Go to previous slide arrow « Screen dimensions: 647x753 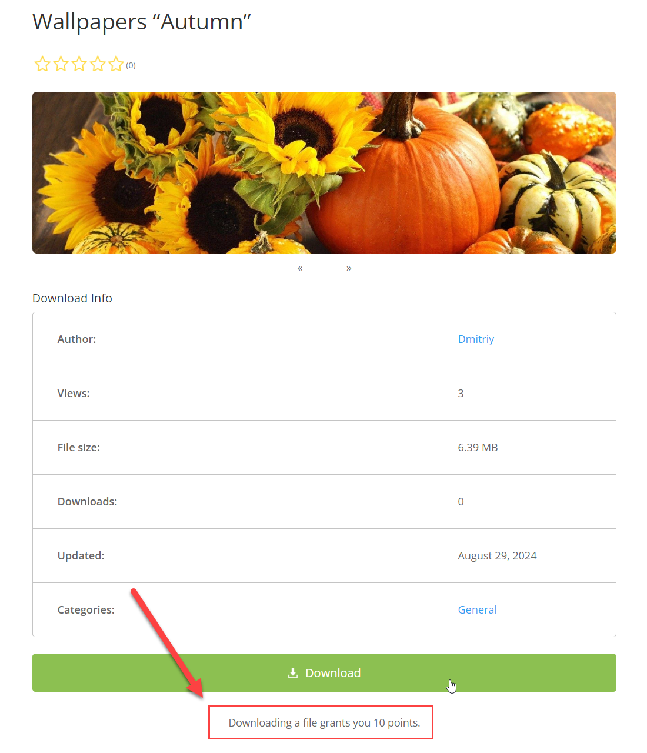click(x=300, y=268)
